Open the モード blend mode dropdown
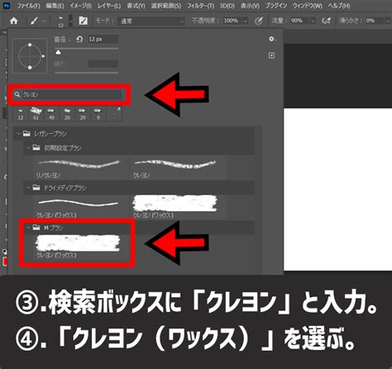This screenshot has height=369, width=392. click(x=151, y=21)
